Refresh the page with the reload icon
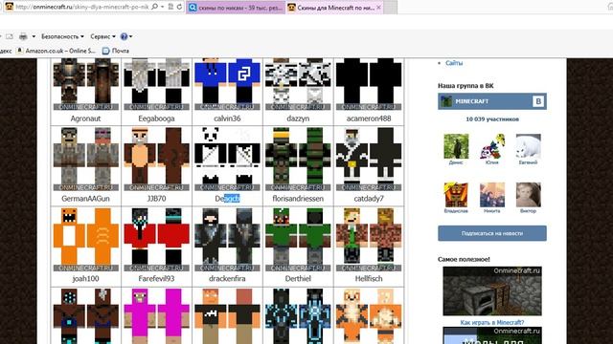 (179, 7)
